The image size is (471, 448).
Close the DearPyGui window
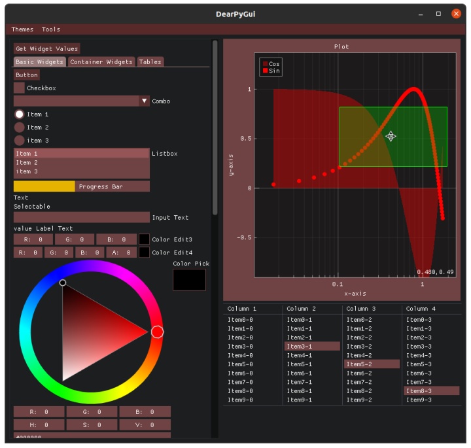[456, 14]
